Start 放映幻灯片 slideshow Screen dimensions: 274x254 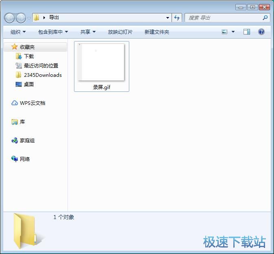[120, 32]
